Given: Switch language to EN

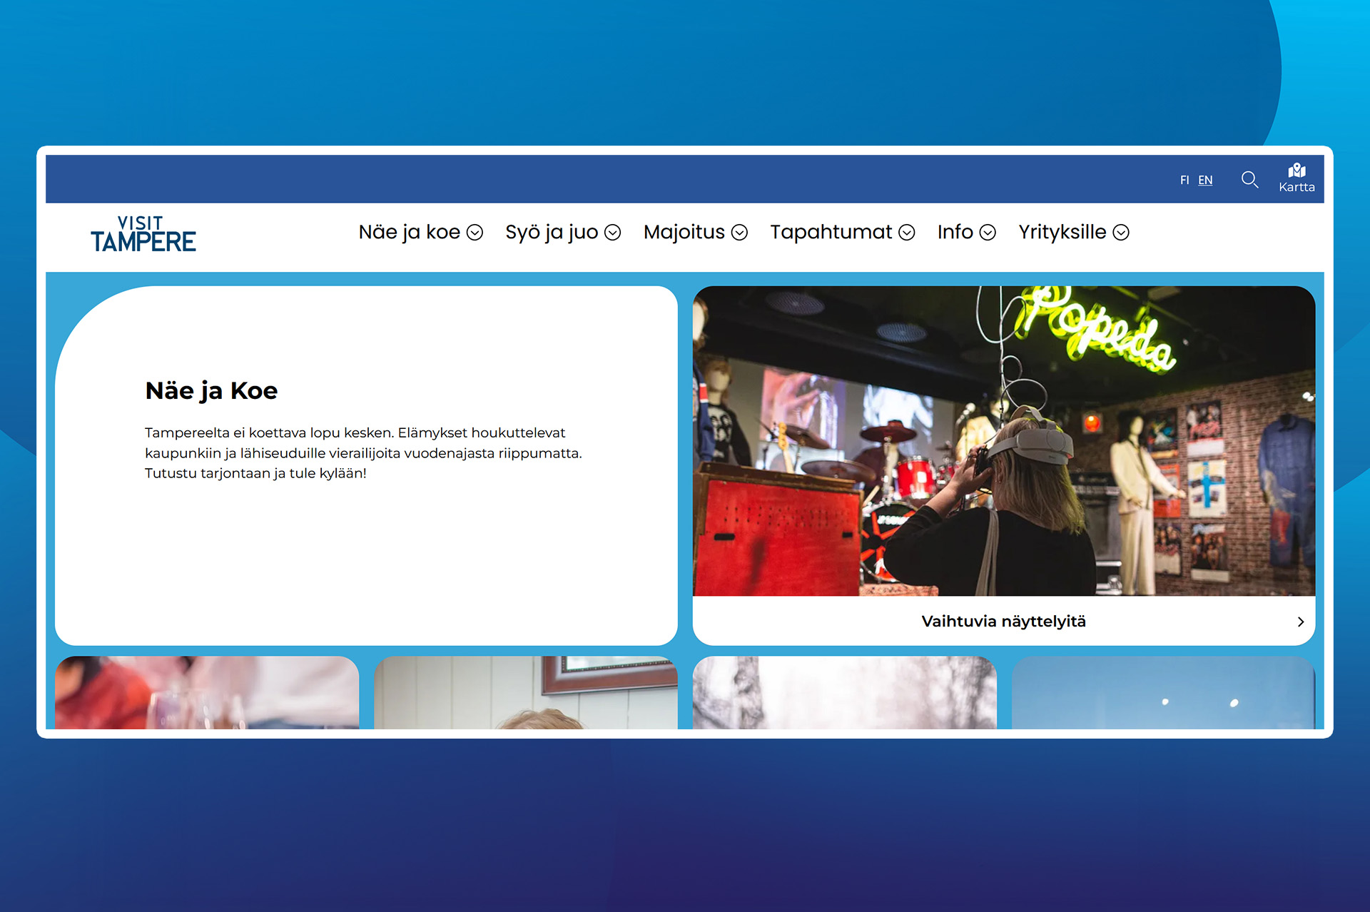Looking at the screenshot, I should [x=1205, y=180].
